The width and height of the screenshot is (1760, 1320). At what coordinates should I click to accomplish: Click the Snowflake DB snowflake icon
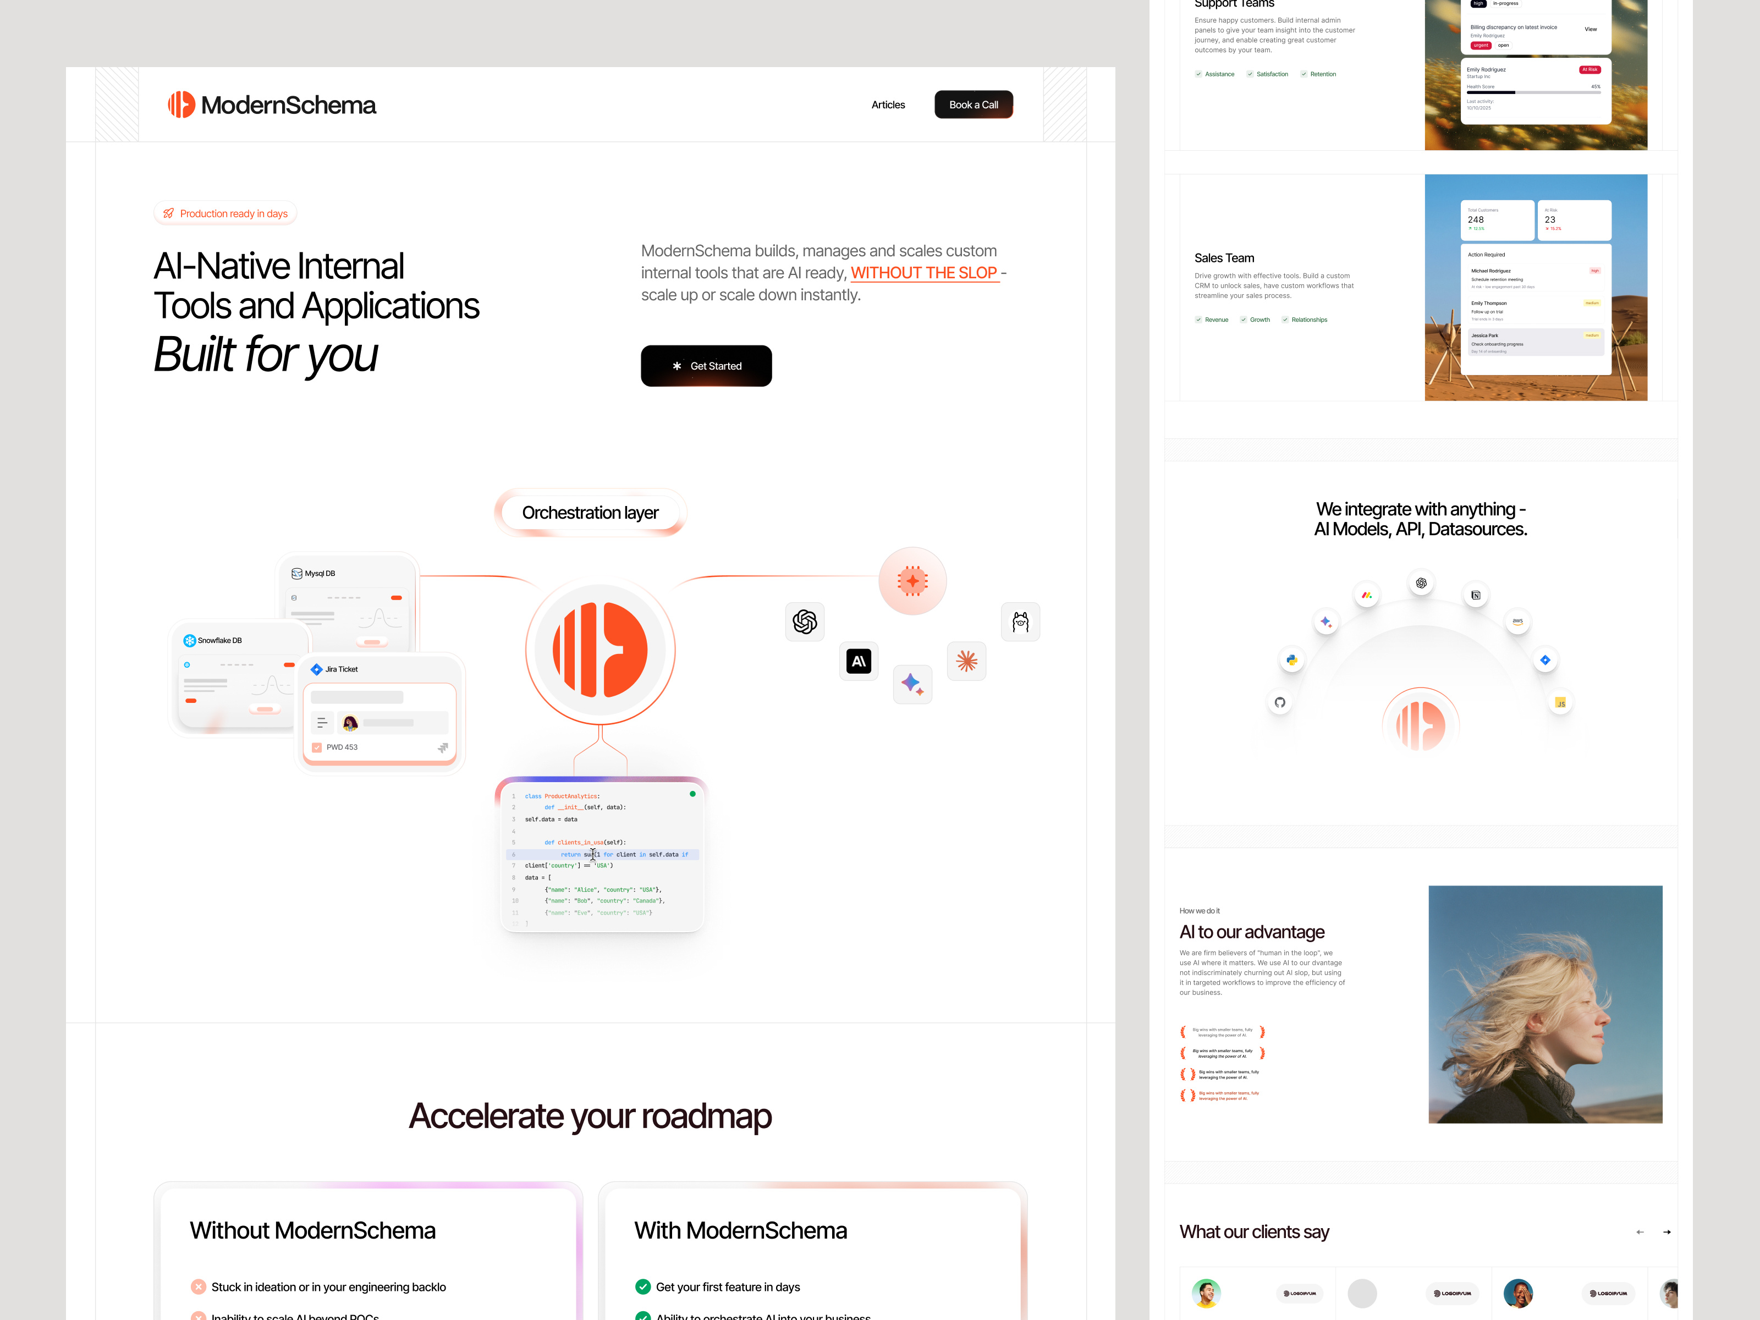pyautogui.click(x=189, y=641)
